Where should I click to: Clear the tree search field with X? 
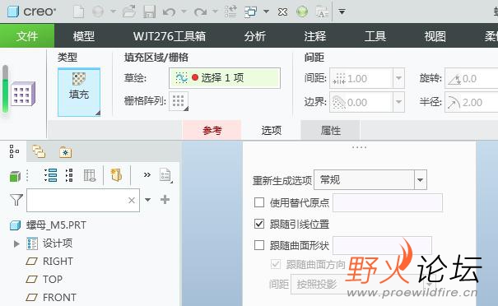pos(132,200)
